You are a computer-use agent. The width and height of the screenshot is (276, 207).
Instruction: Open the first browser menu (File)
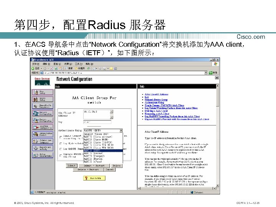click(36, 64)
